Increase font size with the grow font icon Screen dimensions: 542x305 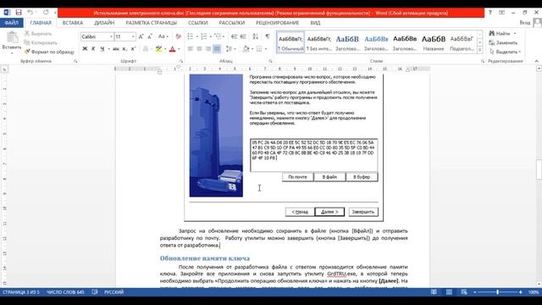[x=141, y=36]
